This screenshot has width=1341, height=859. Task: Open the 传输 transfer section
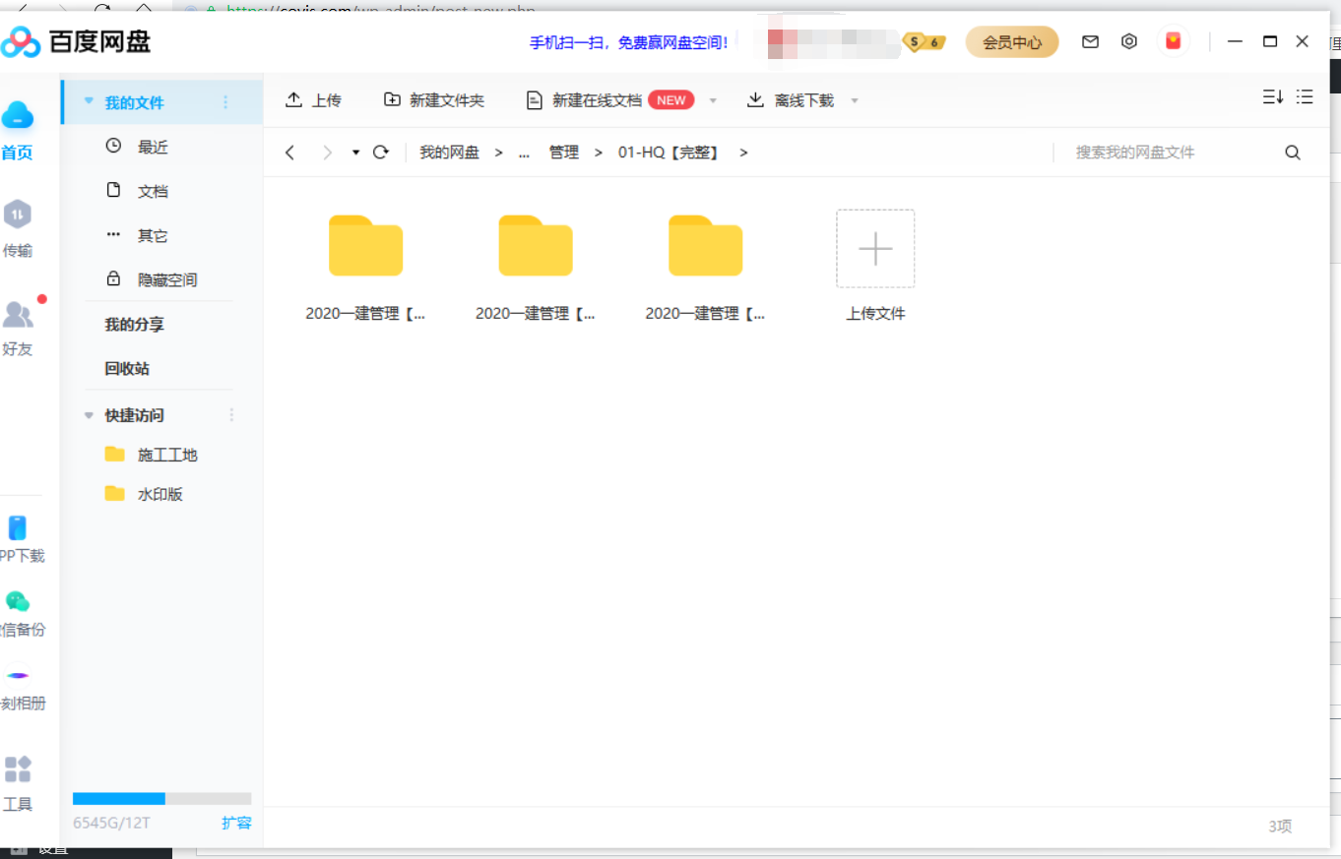tap(18, 228)
